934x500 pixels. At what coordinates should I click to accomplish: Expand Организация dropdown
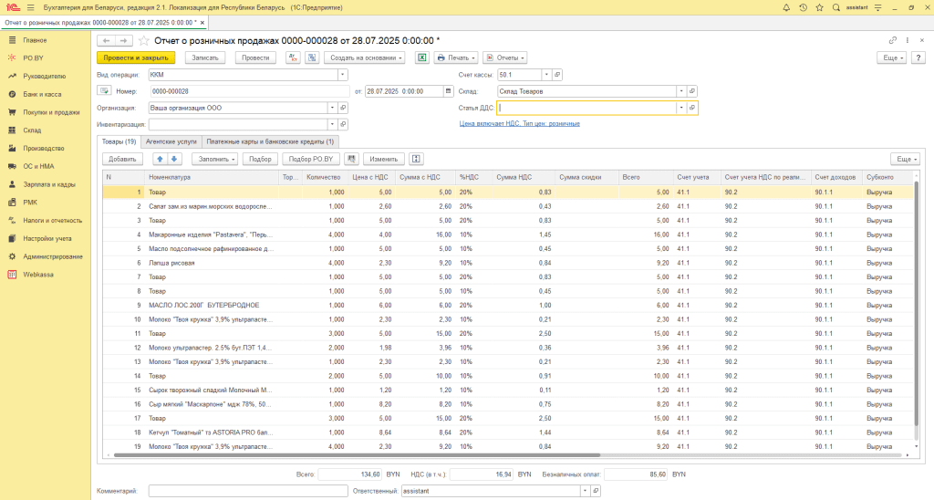(x=332, y=108)
